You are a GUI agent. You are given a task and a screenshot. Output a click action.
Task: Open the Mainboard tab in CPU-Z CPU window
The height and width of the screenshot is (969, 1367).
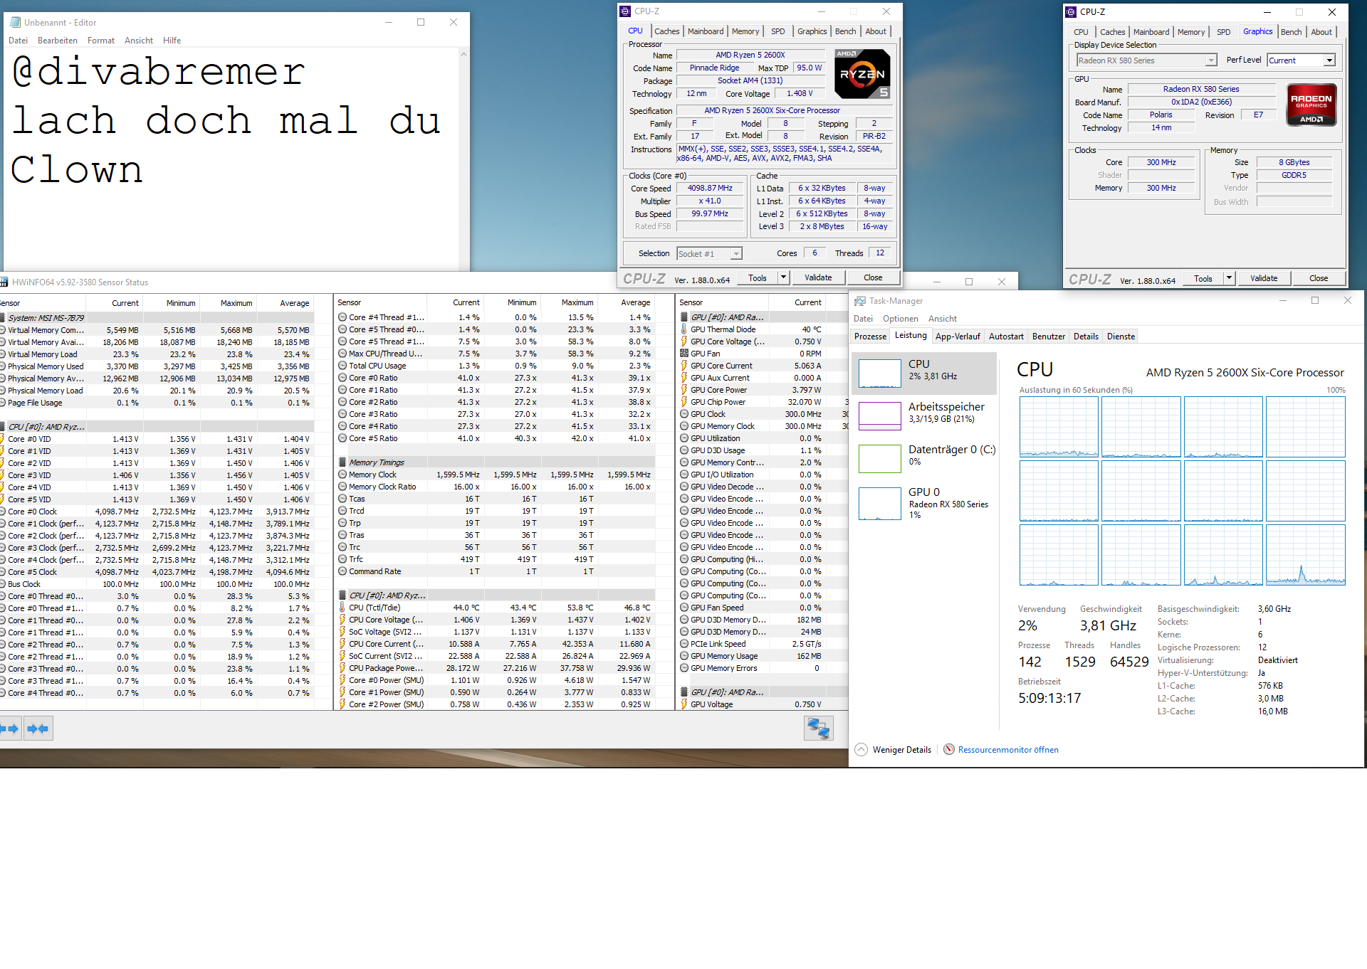(x=706, y=31)
